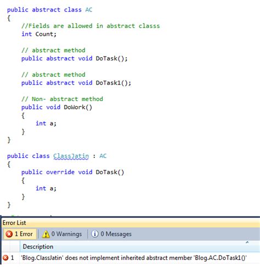Click the red error icon in row 1
The height and width of the screenshot is (267, 260).
pyautogui.click(x=5, y=258)
